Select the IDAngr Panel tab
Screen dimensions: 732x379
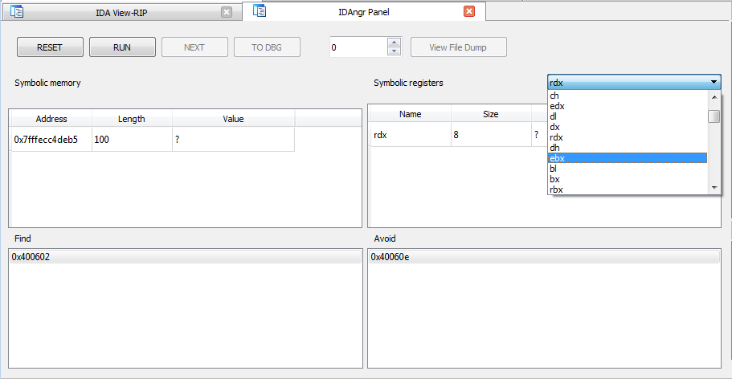pos(366,12)
